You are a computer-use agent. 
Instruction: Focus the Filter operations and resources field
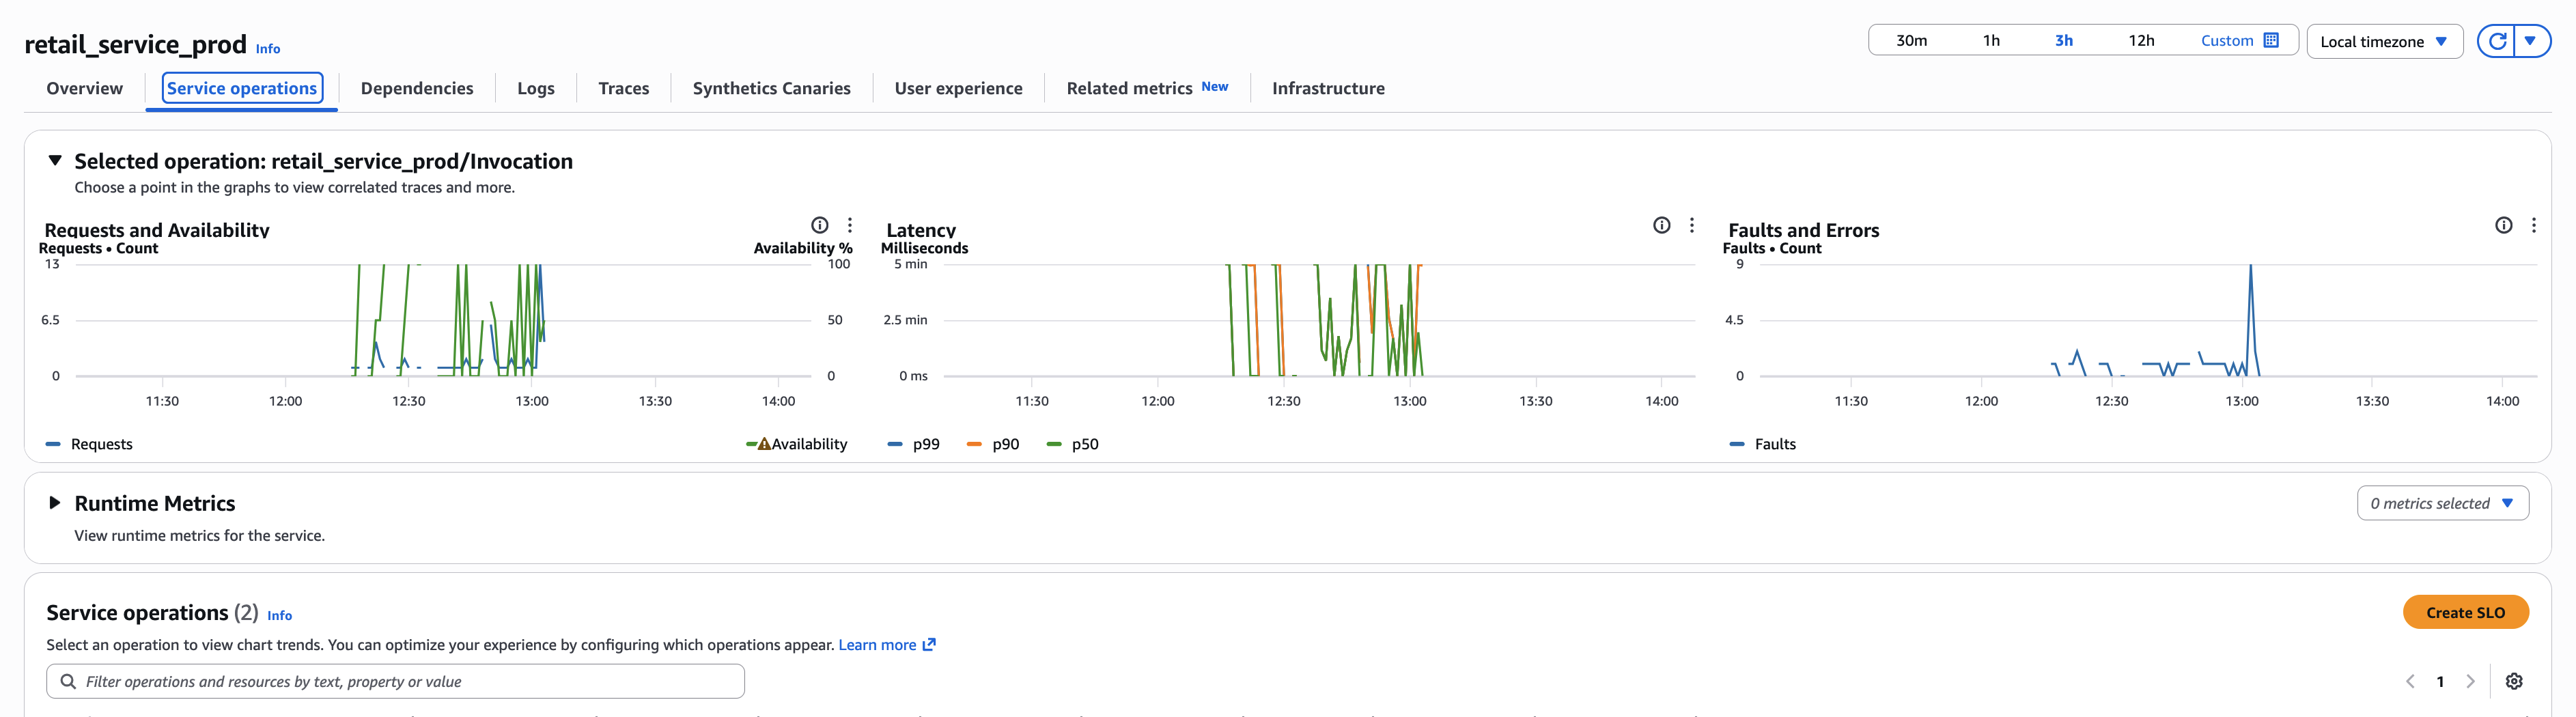click(x=395, y=681)
